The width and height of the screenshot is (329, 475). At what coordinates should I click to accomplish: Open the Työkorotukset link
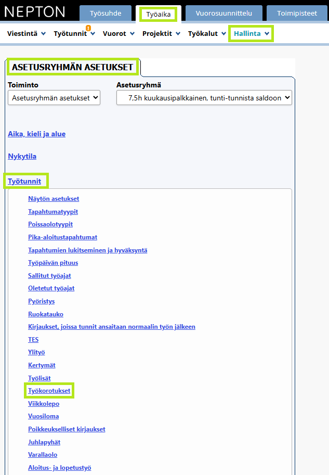(x=49, y=391)
